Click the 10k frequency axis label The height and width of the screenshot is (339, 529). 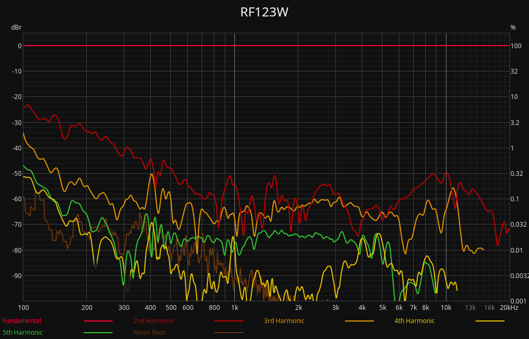pos(446,308)
